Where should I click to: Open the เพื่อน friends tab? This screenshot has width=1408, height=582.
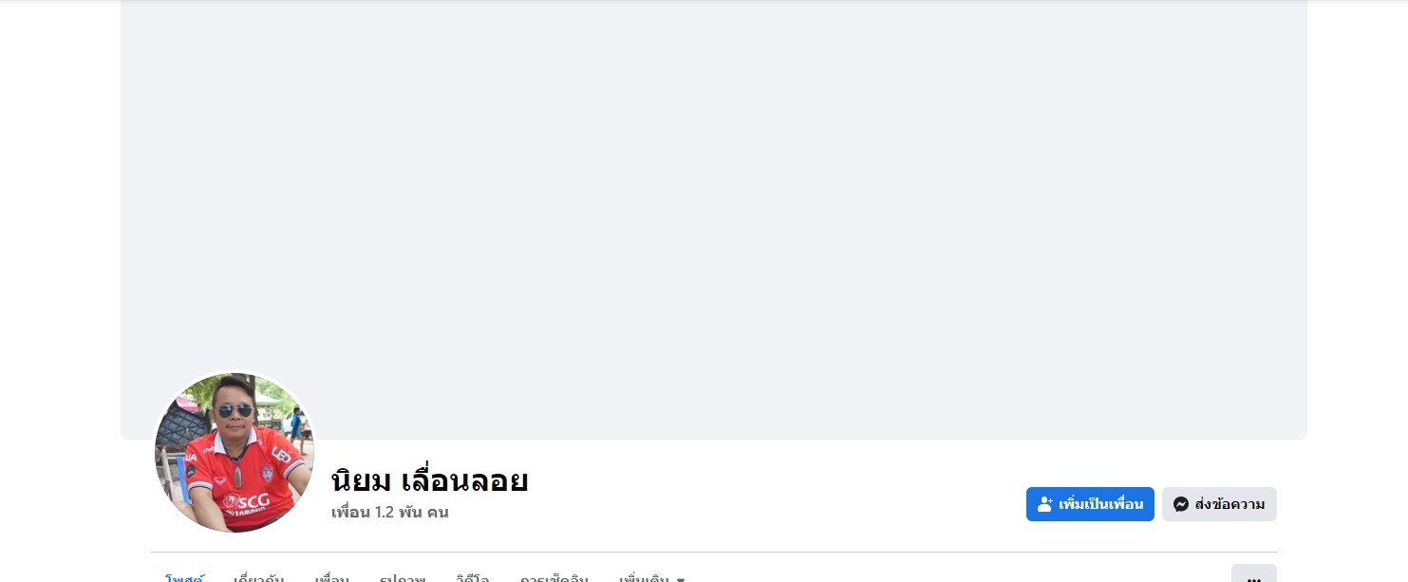(332, 577)
